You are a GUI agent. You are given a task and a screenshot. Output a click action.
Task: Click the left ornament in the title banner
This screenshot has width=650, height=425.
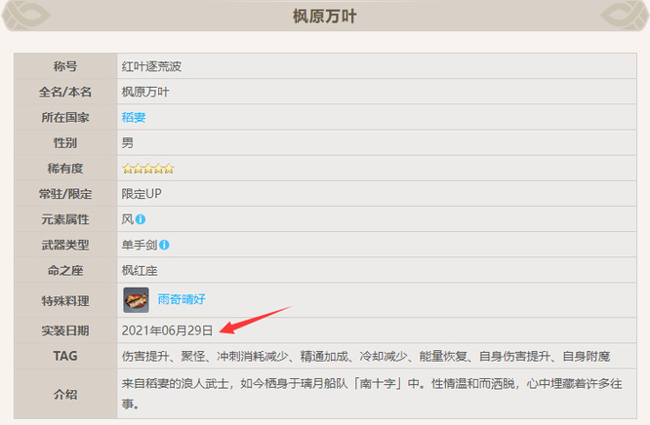25,13
